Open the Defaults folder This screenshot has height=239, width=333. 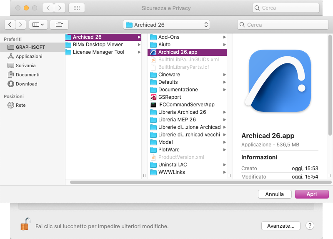tap(187, 82)
